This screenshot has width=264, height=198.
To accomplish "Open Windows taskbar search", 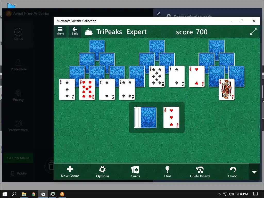I will tap(14, 194).
